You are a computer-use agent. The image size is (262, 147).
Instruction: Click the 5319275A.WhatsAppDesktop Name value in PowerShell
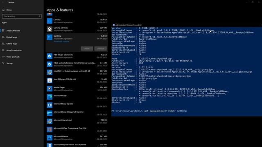pyautogui.click(x=155, y=59)
